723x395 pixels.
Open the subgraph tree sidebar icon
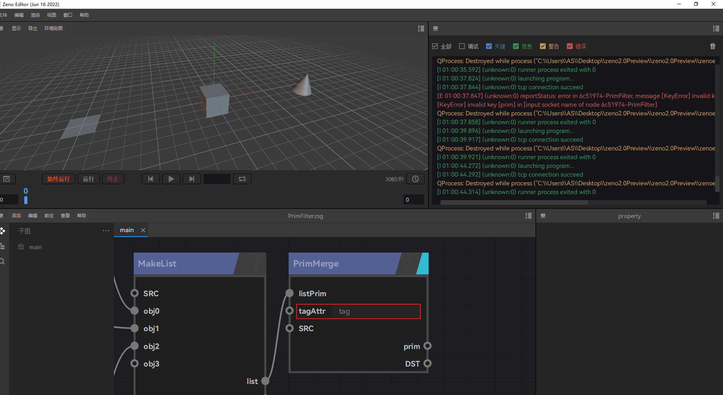pyautogui.click(x=2, y=246)
